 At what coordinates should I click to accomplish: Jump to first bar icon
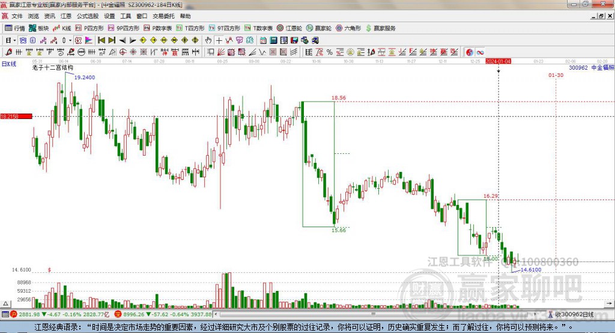click(x=101, y=40)
